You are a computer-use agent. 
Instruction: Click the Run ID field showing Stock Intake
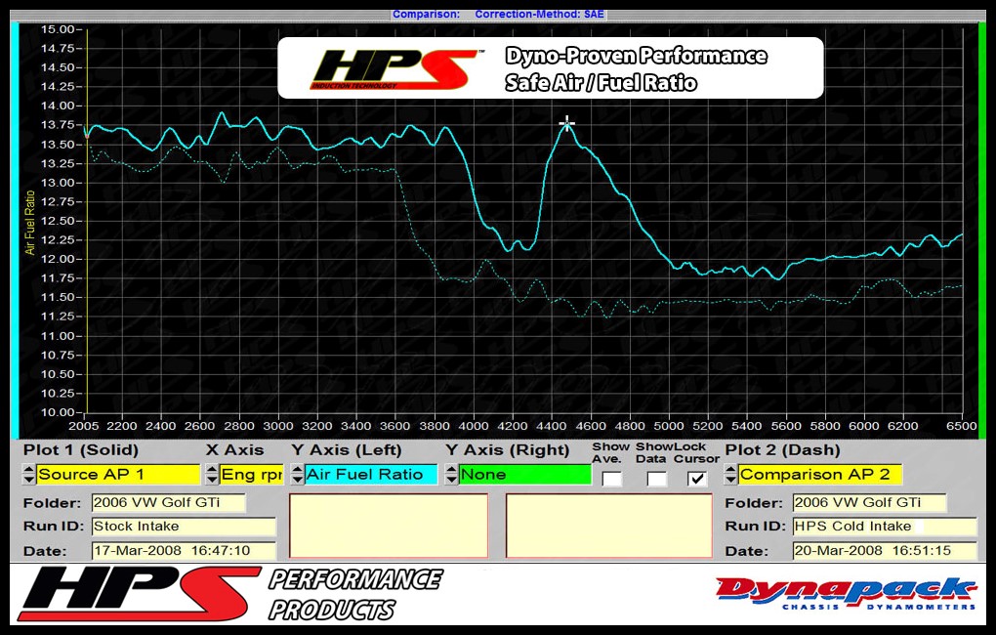[x=184, y=527]
